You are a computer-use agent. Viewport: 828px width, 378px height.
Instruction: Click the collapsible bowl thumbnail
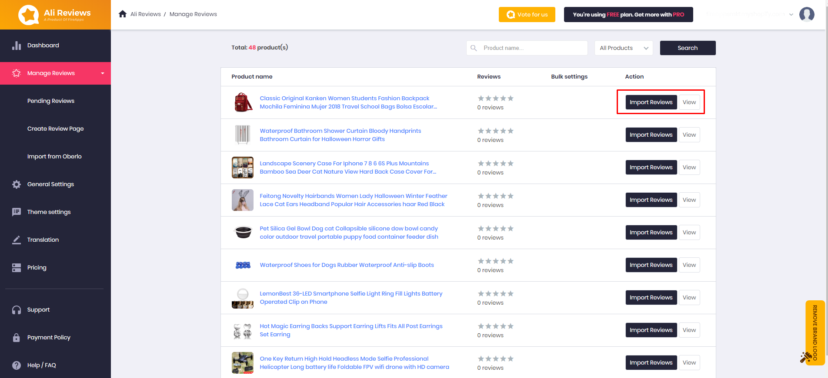pos(243,233)
